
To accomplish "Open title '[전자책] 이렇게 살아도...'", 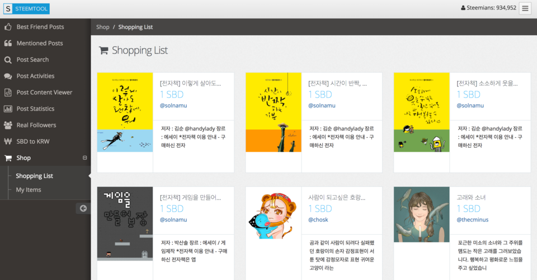I will pyautogui.click(x=190, y=83).
